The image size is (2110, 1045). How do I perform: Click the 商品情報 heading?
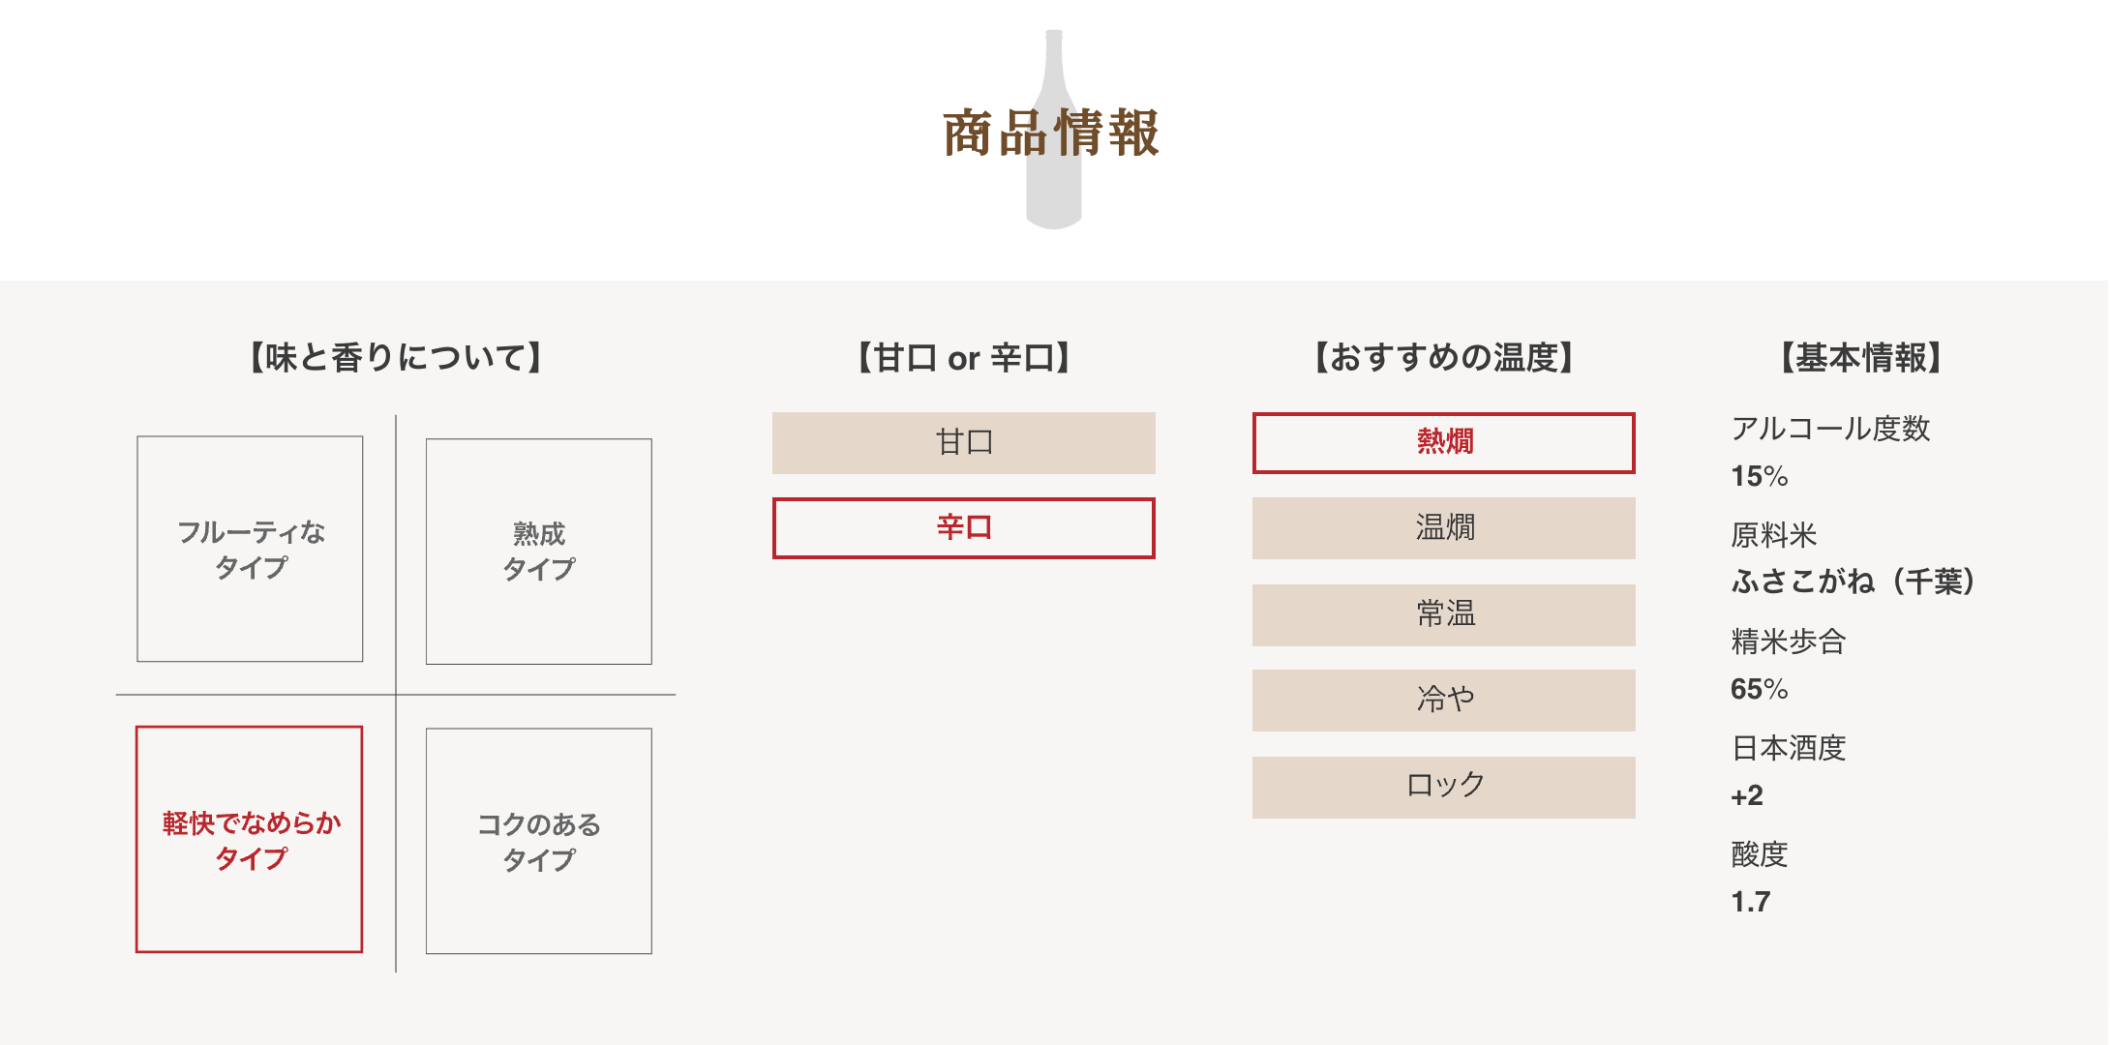click(1051, 133)
